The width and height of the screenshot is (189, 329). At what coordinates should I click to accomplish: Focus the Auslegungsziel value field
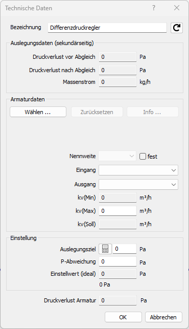click(x=125, y=249)
